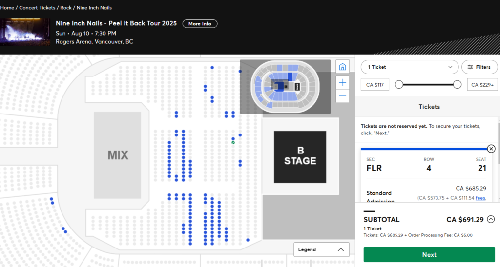
Task: Click the maximum price slider handle
Action: click(x=457, y=85)
